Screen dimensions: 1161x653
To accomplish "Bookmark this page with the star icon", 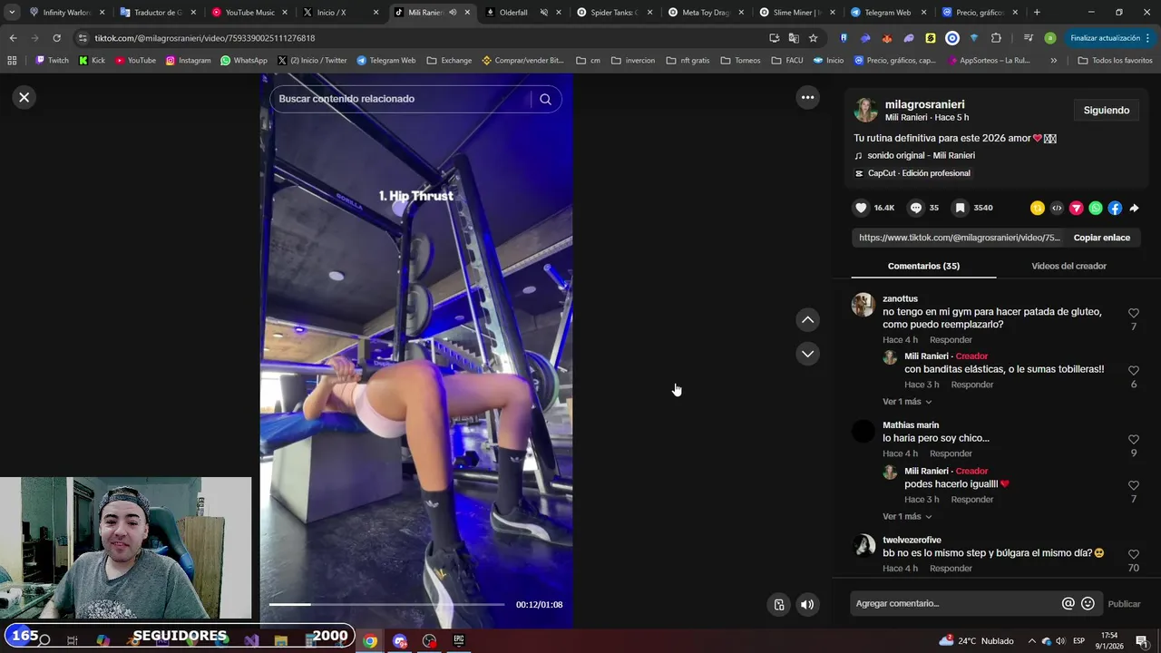I will (814, 38).
